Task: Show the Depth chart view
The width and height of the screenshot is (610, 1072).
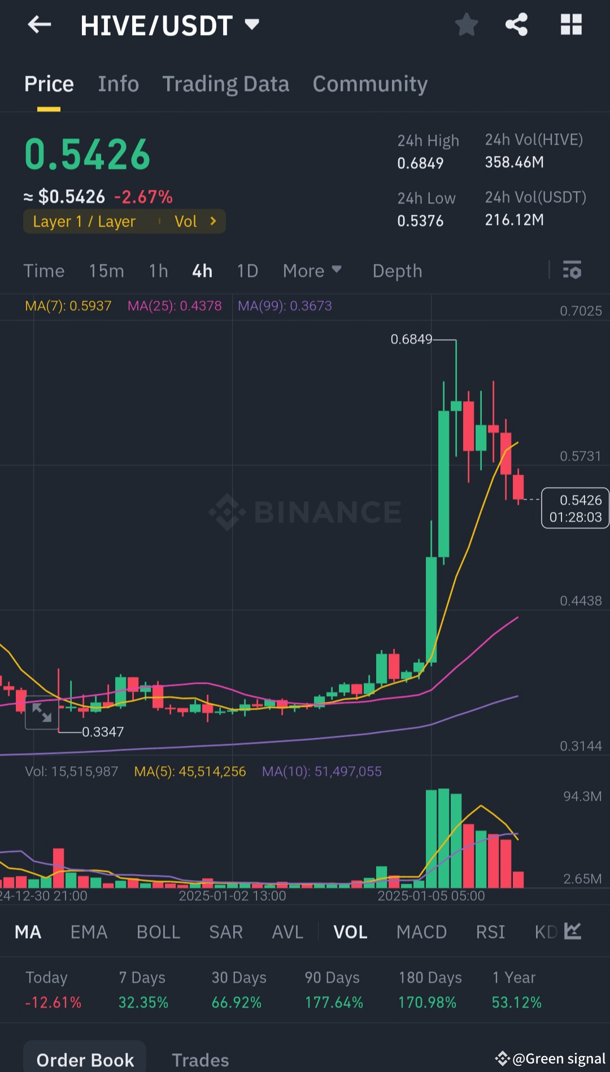Action: (397, 271)
